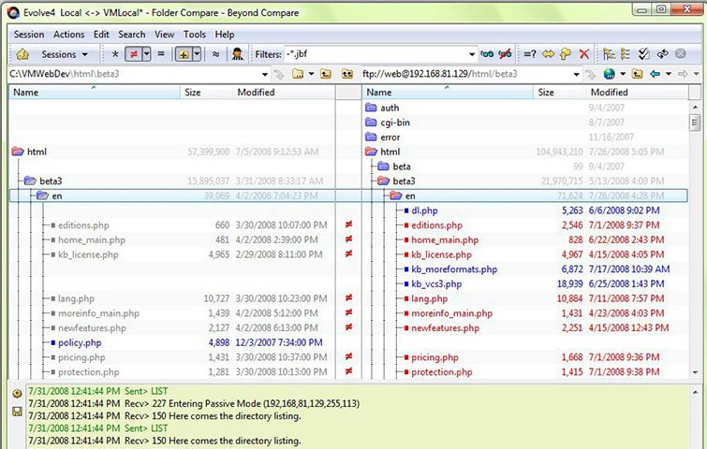Toggle the show same files button

[x=161, y=54]
